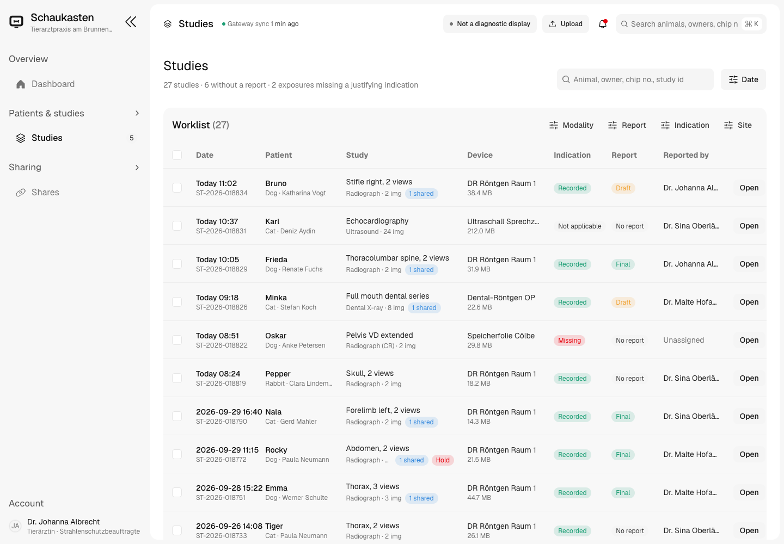Collapse the Sharing section chevron
Viewport: 784px width, 544px height.
(x=137, y=168)
